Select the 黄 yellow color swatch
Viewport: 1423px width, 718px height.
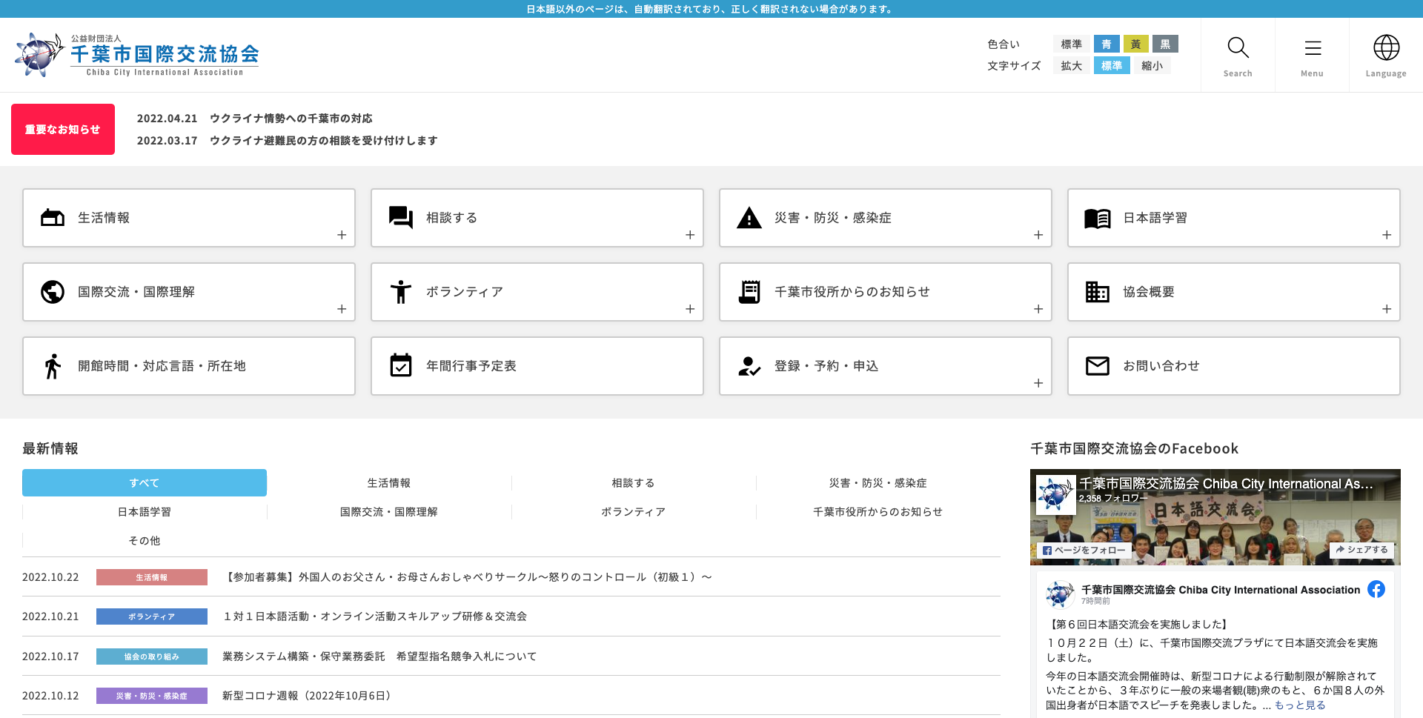coord(1135,44)
